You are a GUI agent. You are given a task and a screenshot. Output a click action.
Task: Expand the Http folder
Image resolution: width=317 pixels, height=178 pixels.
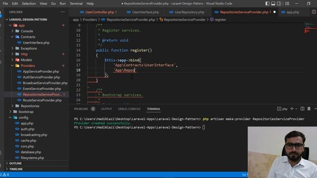21,54
